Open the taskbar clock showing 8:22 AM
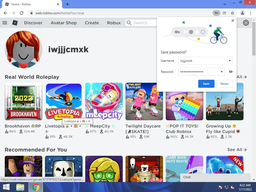The image size is (256, 192). coord(245,187)
